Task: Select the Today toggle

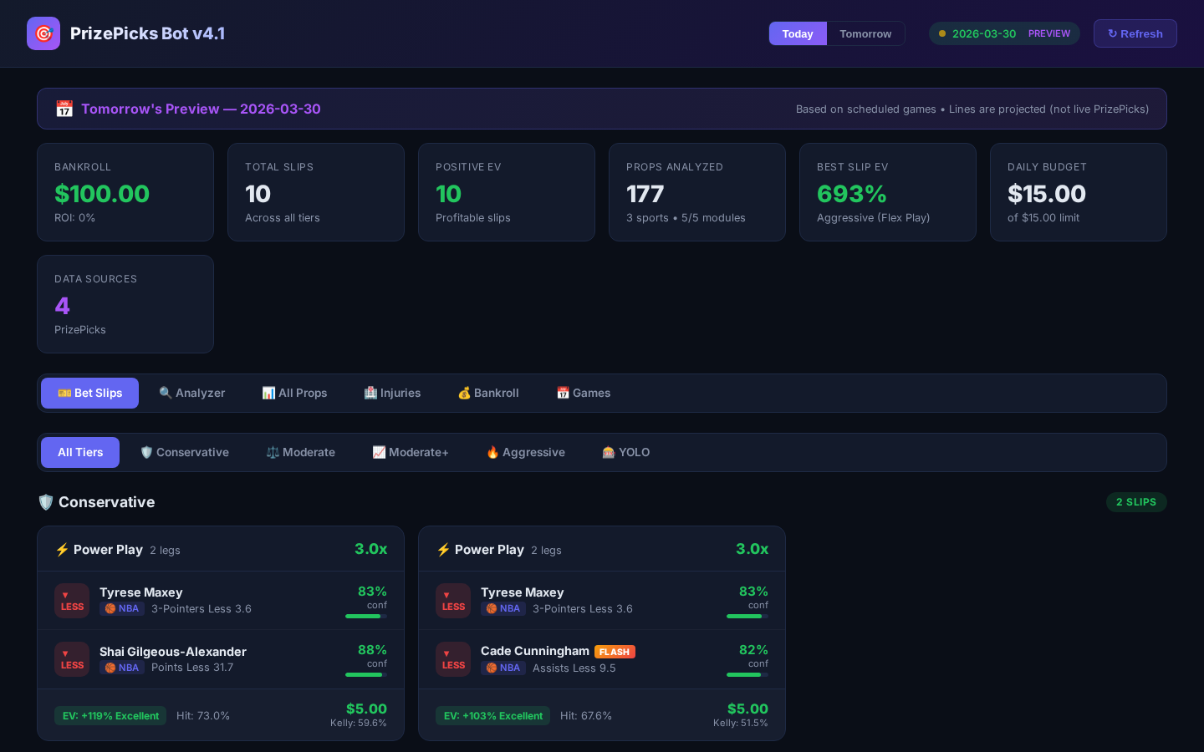Action: [x=798, y=33]
